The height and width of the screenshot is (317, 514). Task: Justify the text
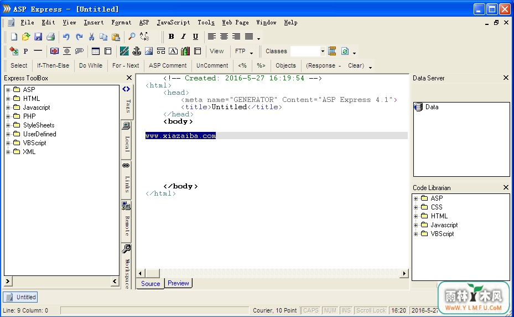[249, 37]
